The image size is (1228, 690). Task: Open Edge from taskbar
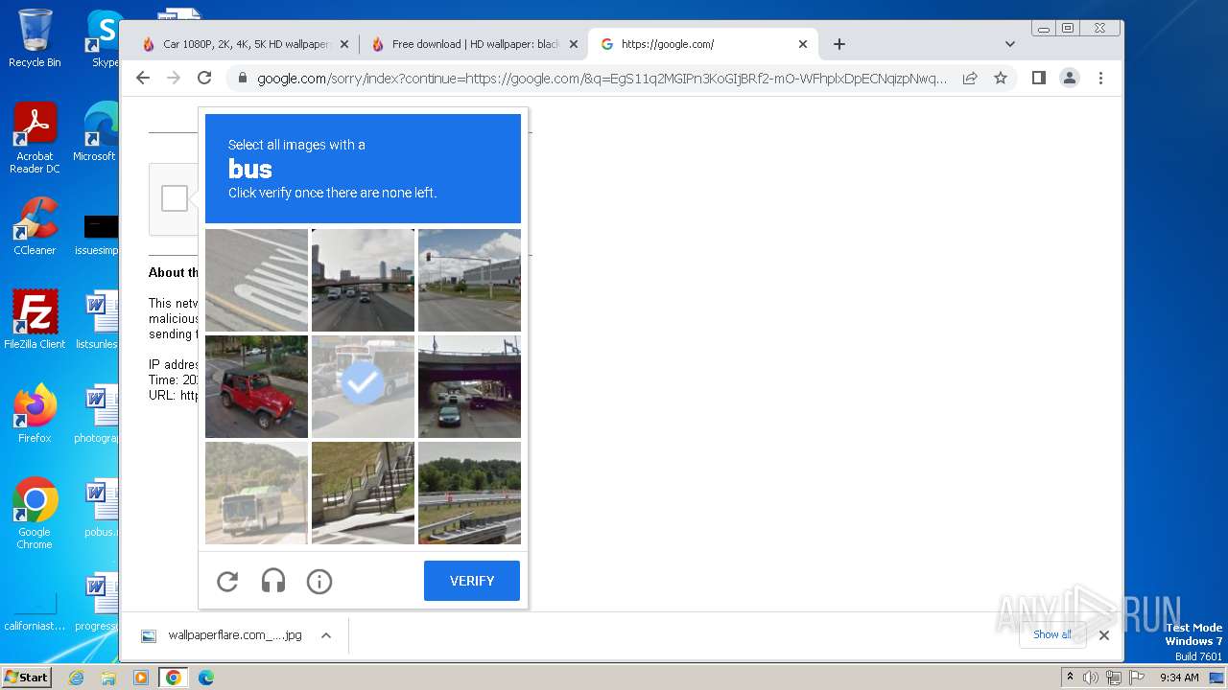click(205, 678)
